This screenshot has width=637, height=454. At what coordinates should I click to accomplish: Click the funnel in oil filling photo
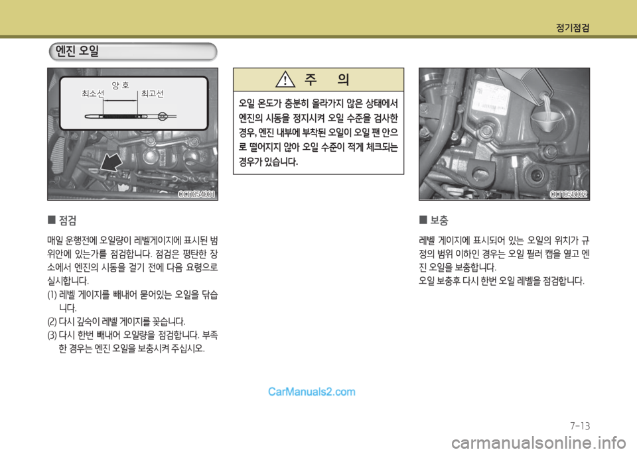pos(547,121)
